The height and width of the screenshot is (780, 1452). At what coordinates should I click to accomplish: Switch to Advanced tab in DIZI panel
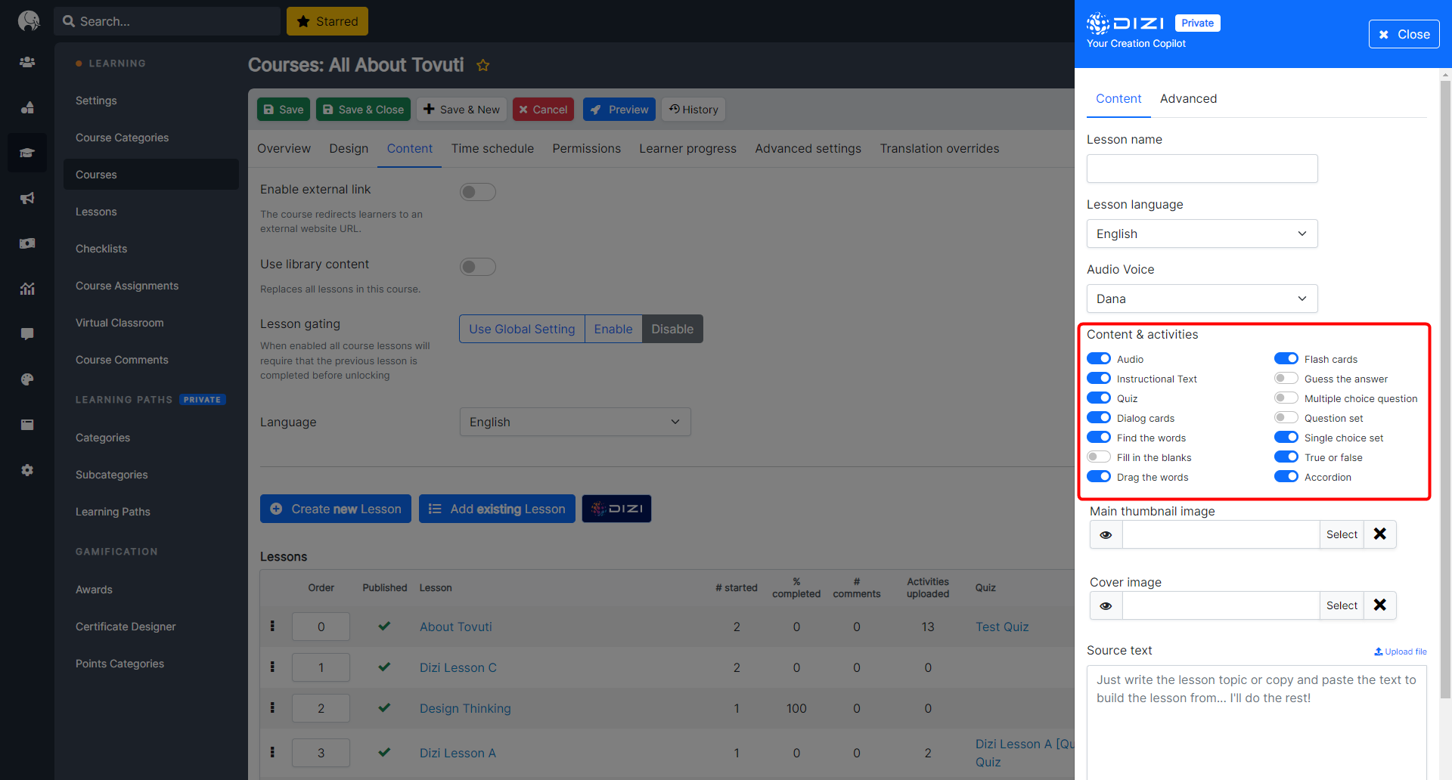pos(1188,99)
